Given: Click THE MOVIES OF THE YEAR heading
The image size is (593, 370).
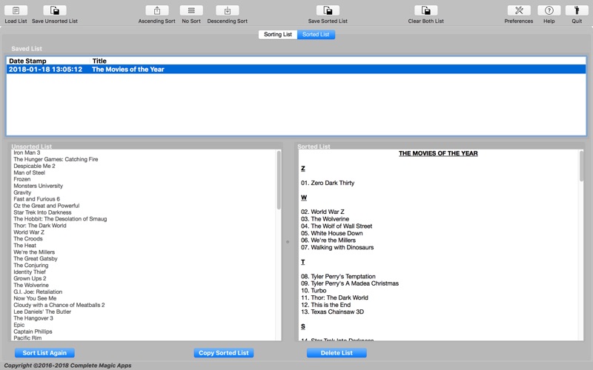Looking at the screenshot, I should [x=438, y=153].
